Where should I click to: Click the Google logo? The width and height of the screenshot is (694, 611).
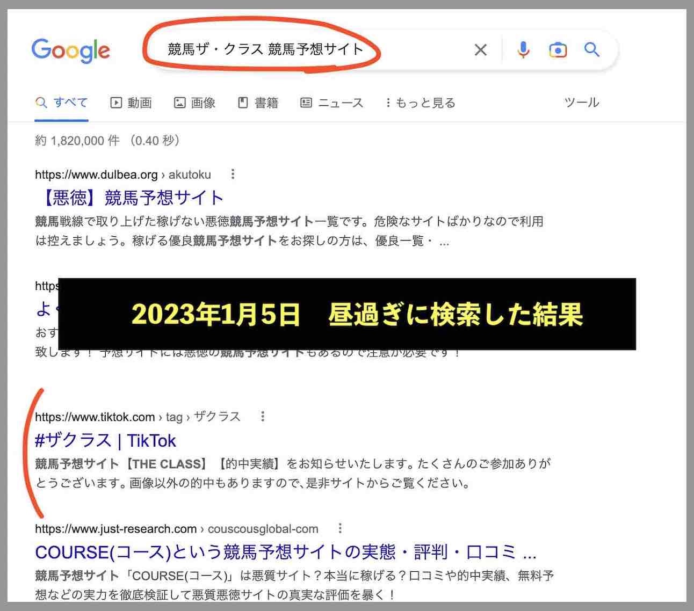(70, 49)
